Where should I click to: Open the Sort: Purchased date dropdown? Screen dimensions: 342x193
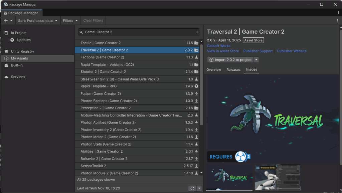point(38,21)
